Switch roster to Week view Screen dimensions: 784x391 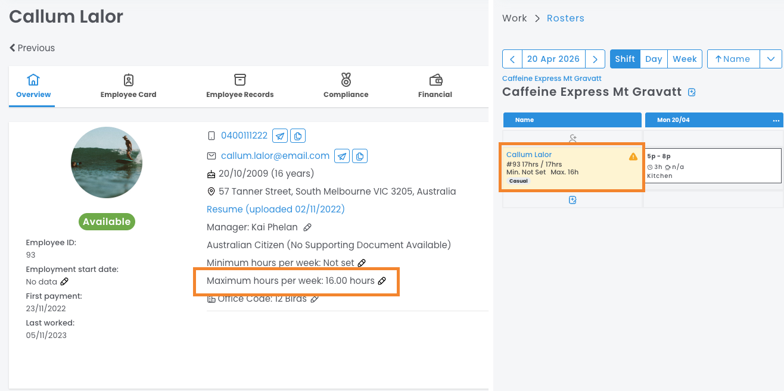(685, 59)
